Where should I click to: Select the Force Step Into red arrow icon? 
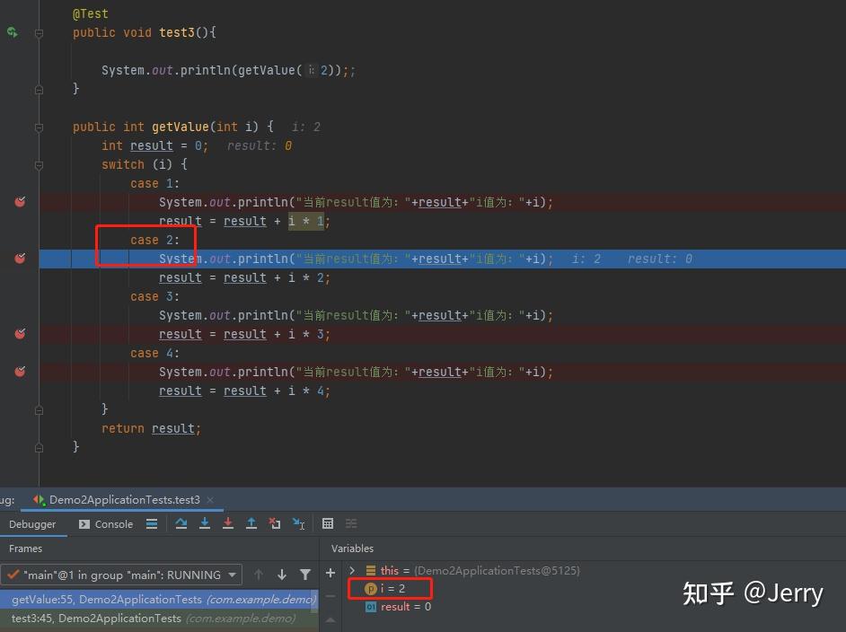coord(228,523)
